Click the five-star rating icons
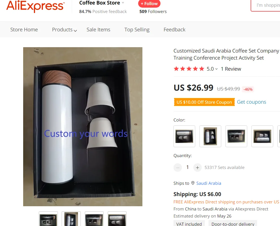 [x=189, y=69]
